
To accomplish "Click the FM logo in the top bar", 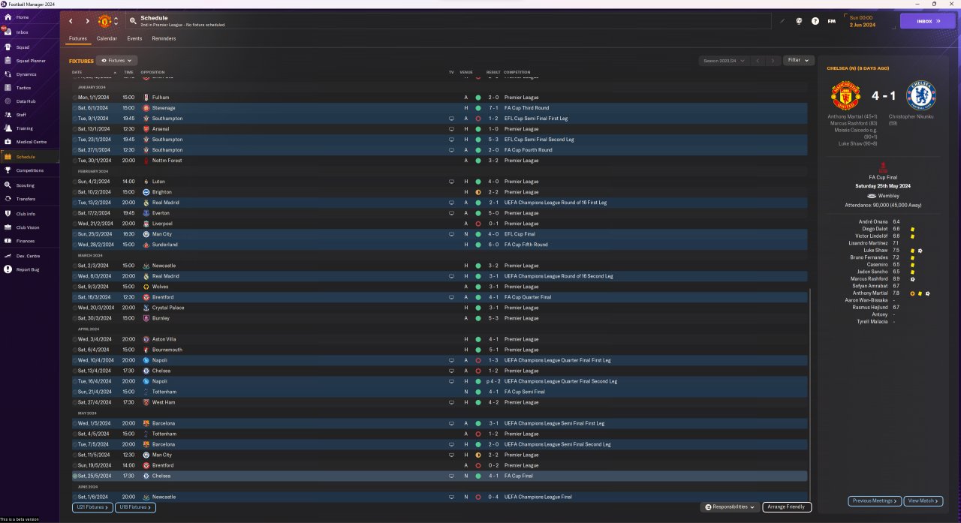I will pos(831,21).
